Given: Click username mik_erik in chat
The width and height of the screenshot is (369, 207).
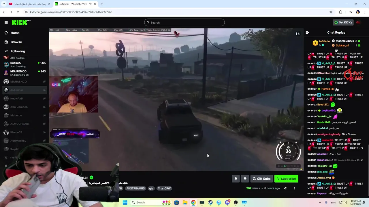Looking at the screenshot, I should pyautogui.click(x=323, y=172).
